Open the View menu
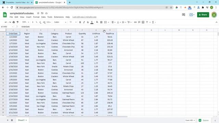Viewport: 219px width, 123px height. pos(22,17)
